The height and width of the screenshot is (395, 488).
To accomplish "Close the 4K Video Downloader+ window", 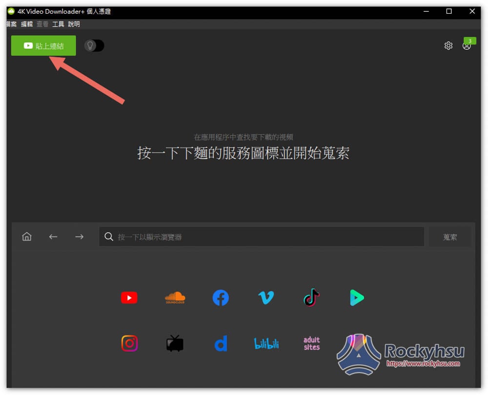I will [x=472, y=11].
